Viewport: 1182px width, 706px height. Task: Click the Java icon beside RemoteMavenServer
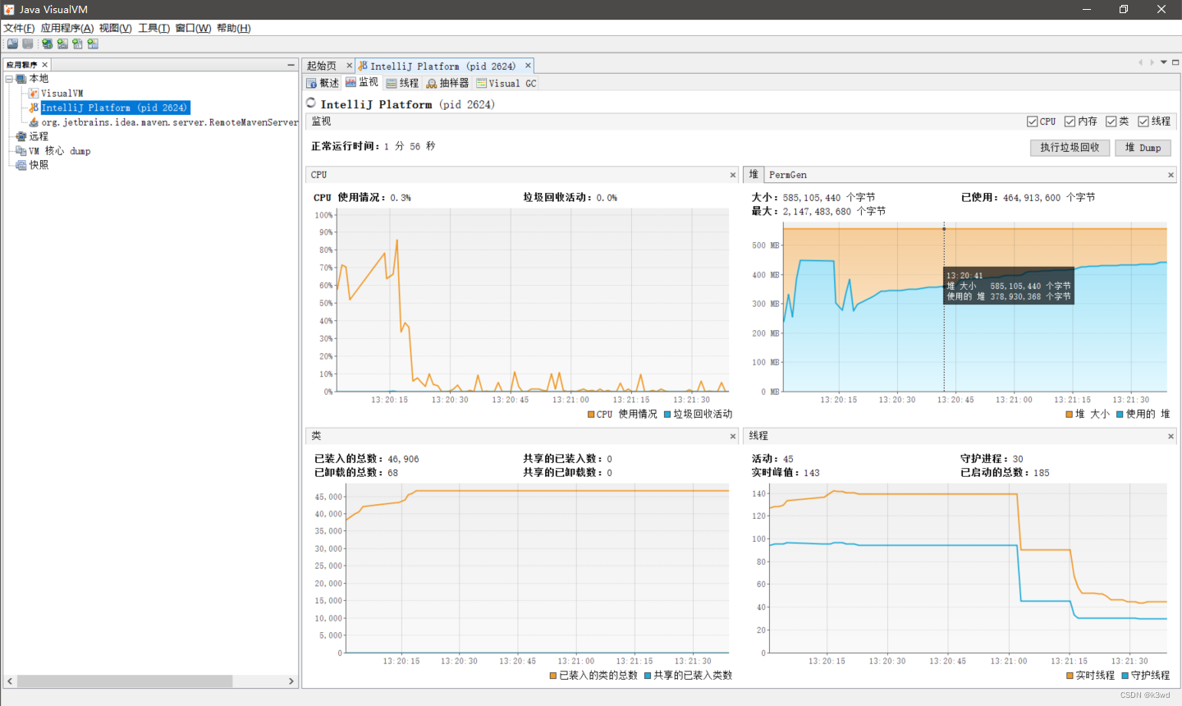(34, 122)
